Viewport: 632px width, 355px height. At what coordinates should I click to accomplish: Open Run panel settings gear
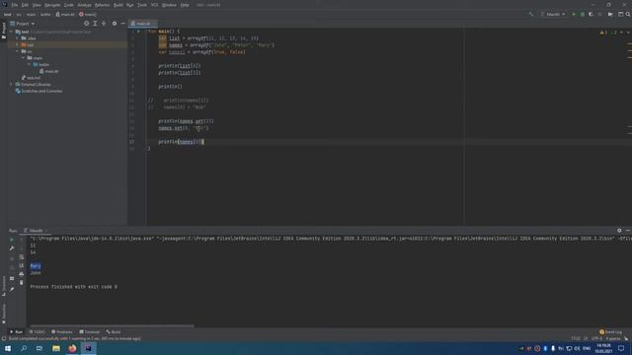click(619, 231)
